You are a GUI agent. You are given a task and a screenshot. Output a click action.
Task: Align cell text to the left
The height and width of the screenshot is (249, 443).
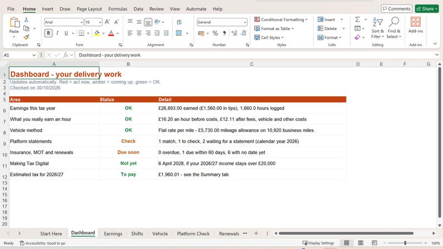pos(130,33)
